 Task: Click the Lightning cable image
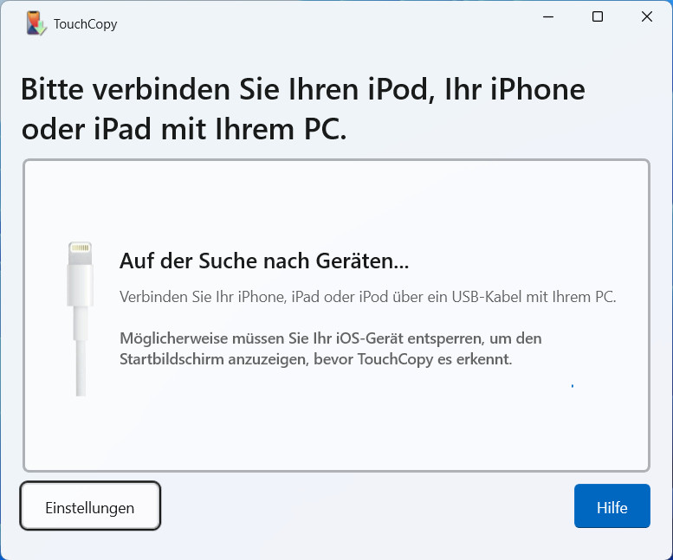pos(81,319)
